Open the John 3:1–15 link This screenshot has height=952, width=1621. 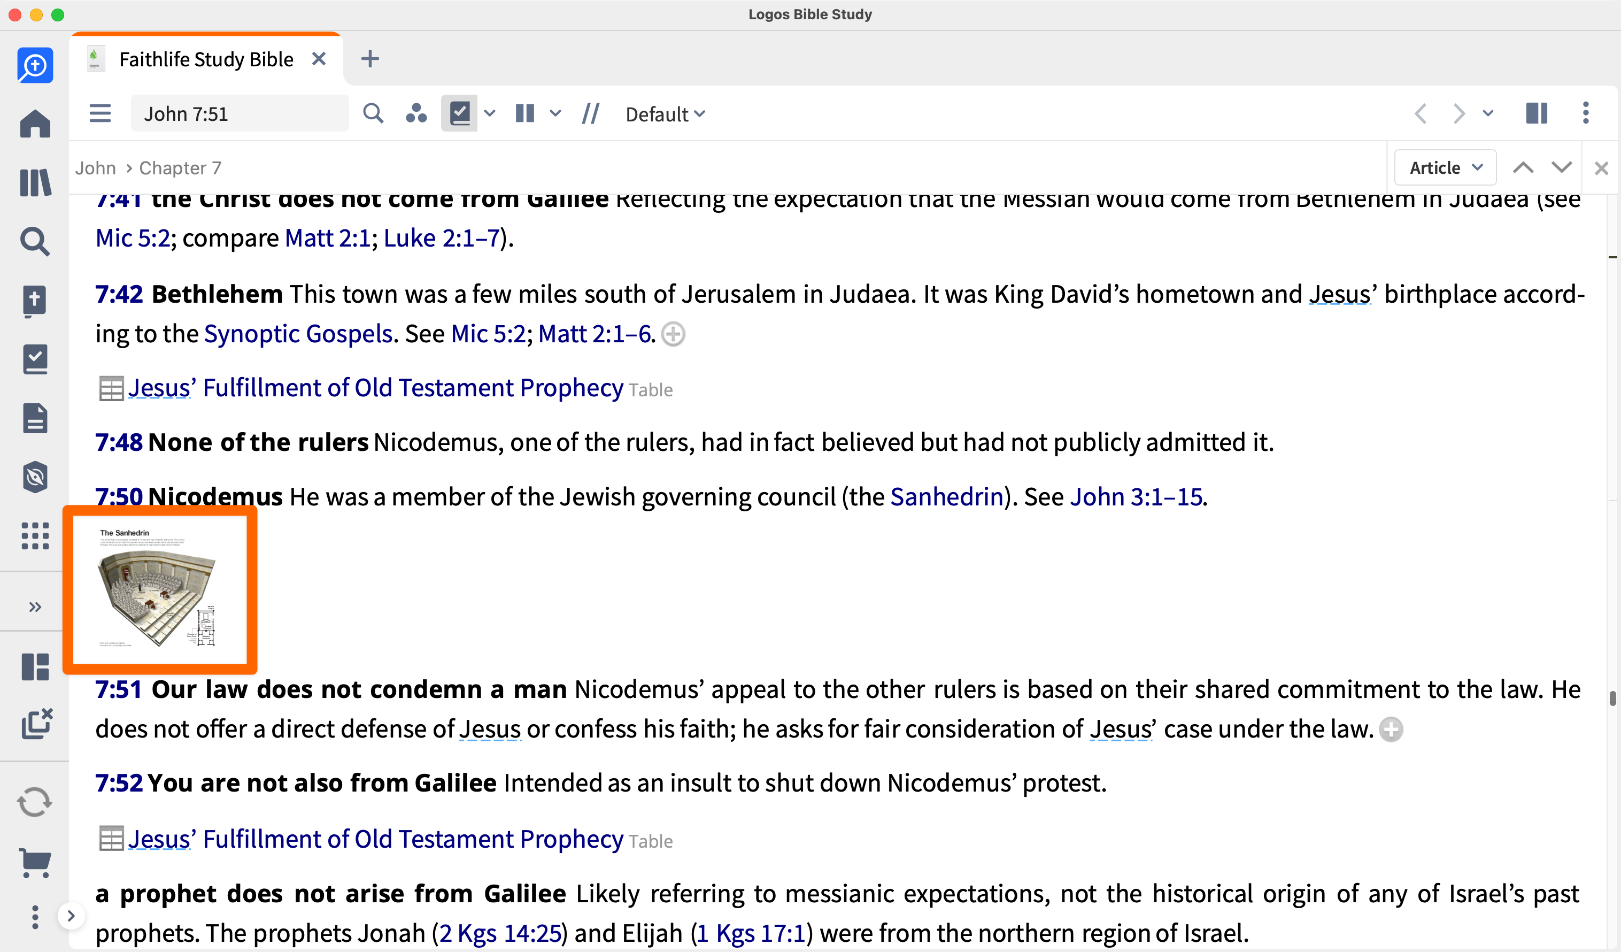pyautogui.click(x=1136, y=496)
